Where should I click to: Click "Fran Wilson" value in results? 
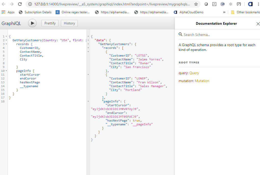point(148,82)
